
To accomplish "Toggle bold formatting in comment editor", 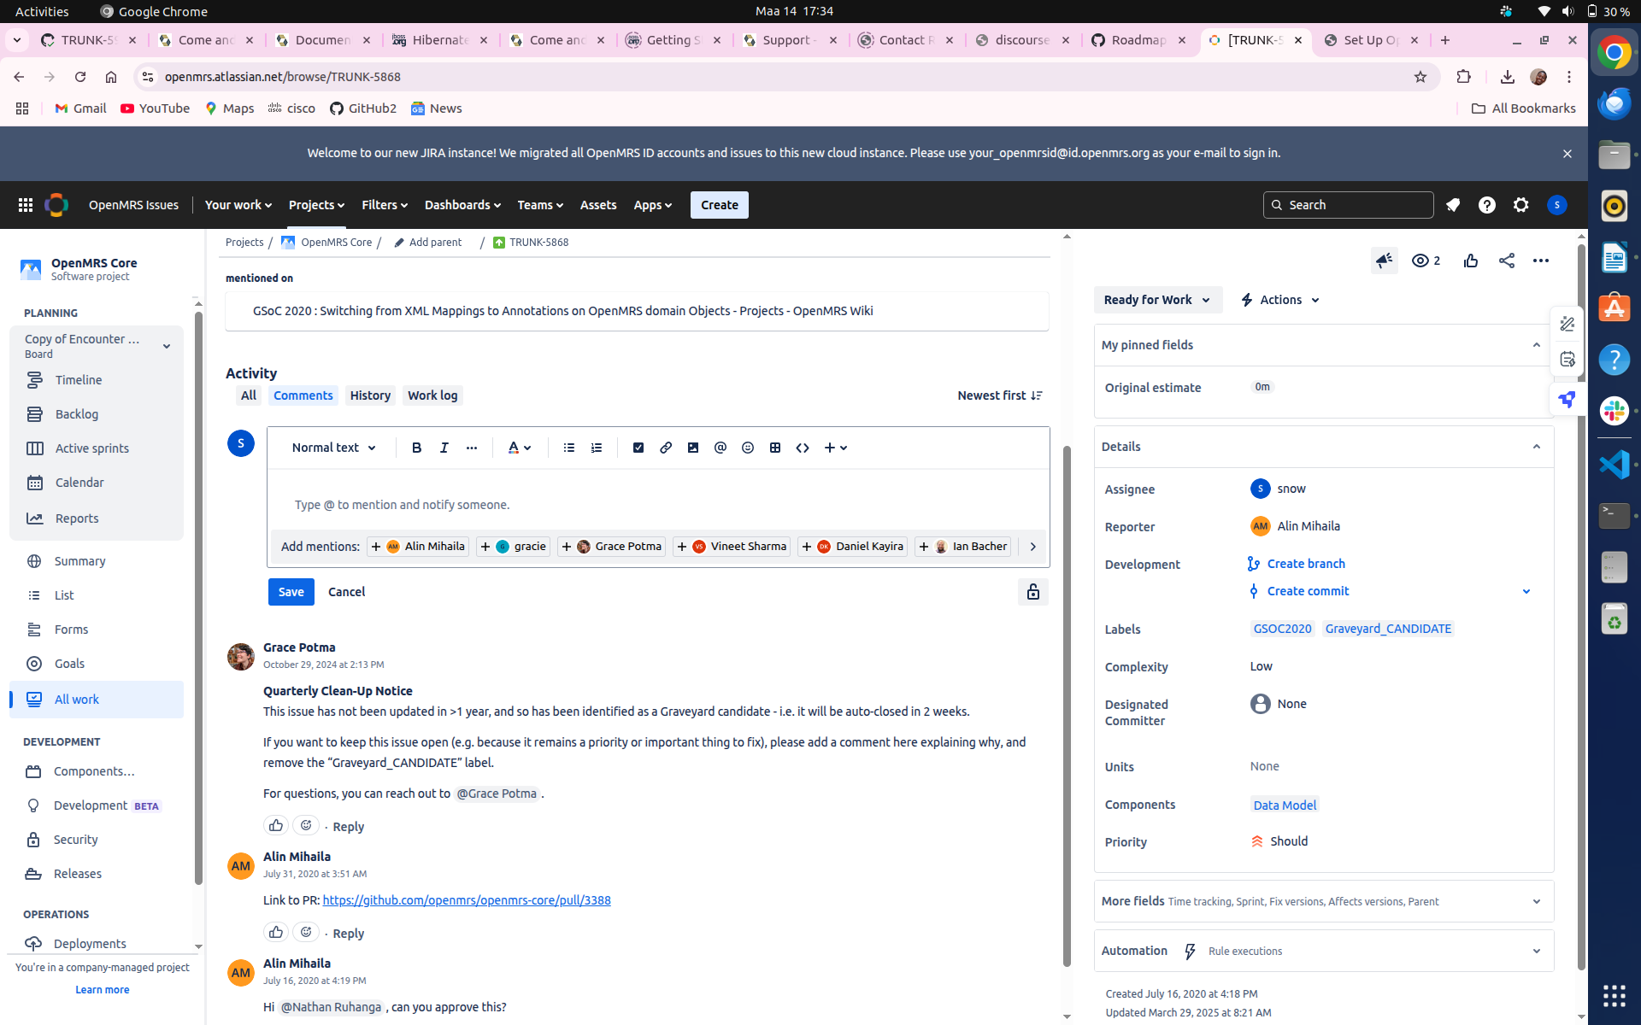I will click(416, 448).
